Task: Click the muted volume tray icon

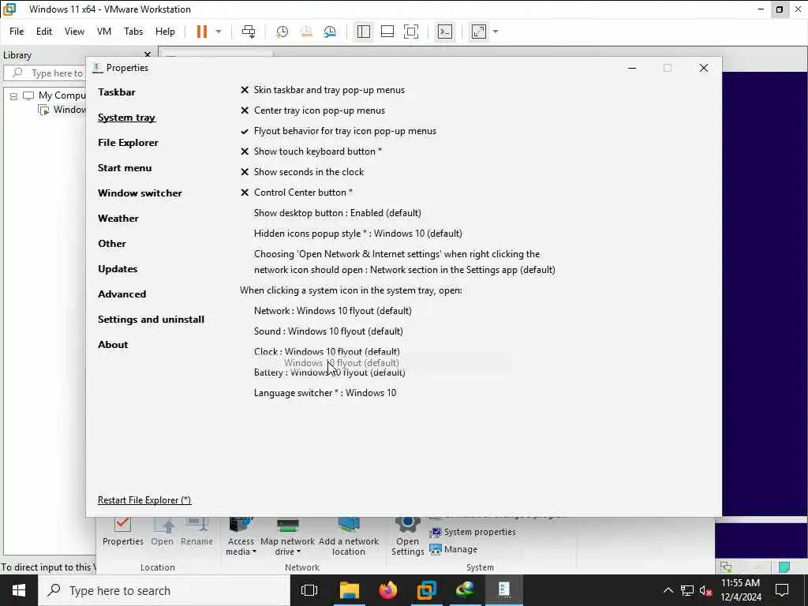Action: [706, 590]
